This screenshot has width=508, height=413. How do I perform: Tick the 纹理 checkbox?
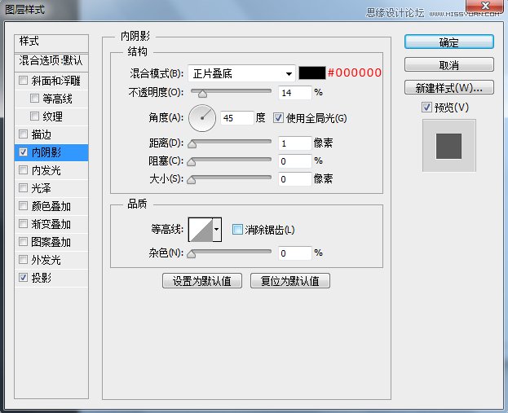[34, 116]
